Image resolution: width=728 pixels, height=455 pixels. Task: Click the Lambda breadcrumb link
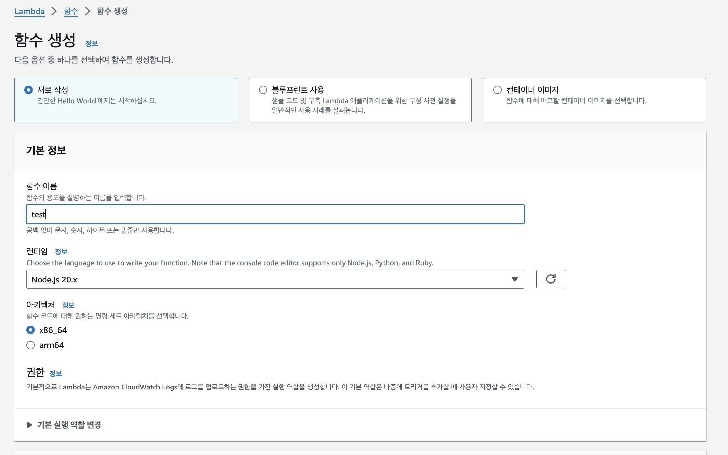point(29,11)
